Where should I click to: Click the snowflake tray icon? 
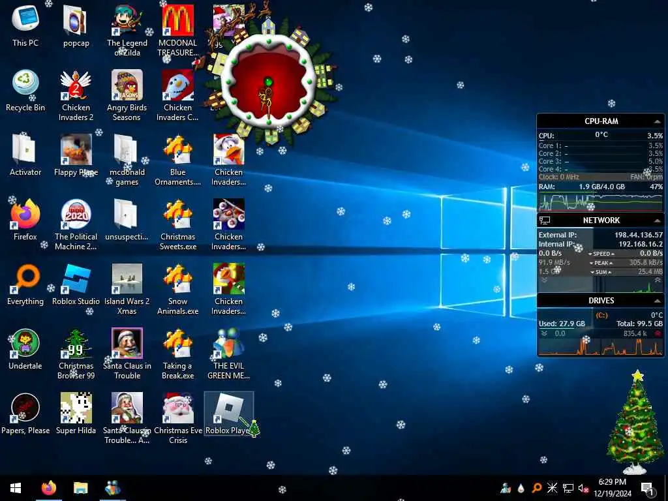tap(552, 488)
